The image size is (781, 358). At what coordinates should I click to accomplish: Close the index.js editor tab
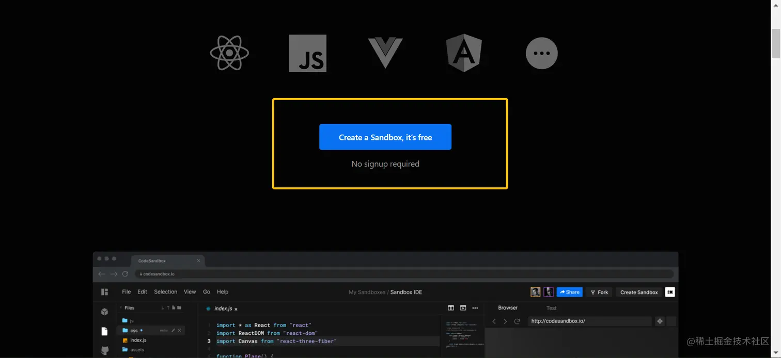pos(236,309)
